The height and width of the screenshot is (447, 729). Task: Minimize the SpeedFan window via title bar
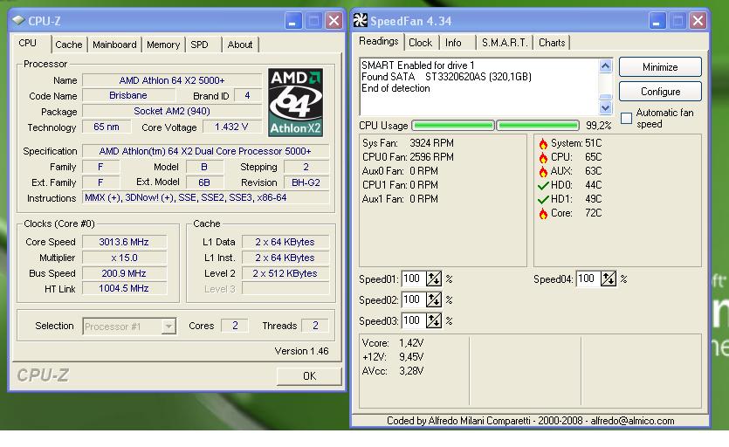pyautogui.click(x=657, y=21)
